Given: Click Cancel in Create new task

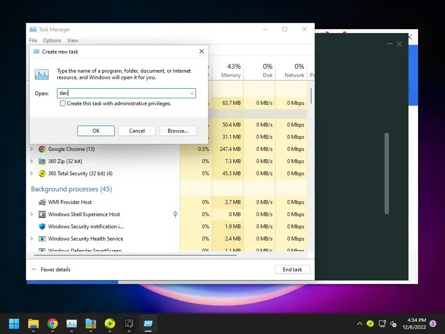Looking at the screenshot, I should [137, 131].
